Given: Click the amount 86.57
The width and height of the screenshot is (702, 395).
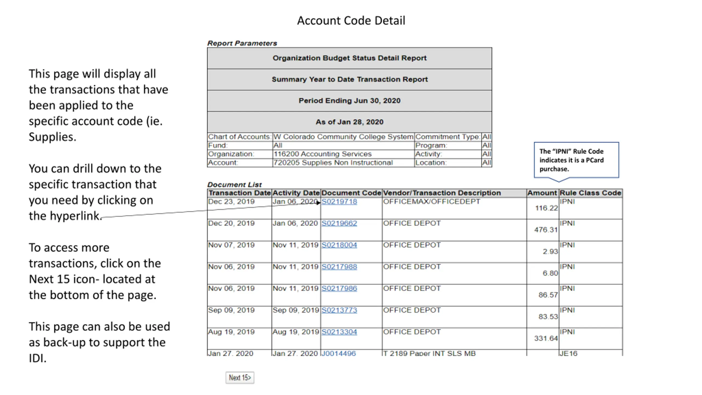Looking at the screenshot, I should tap(548, 295).
